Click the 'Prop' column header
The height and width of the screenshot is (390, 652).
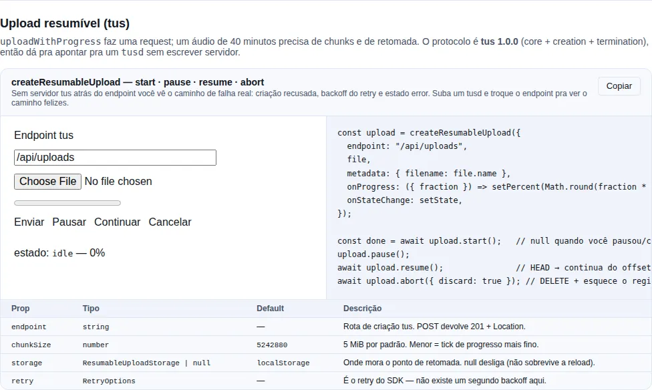(x=20, y=309)
